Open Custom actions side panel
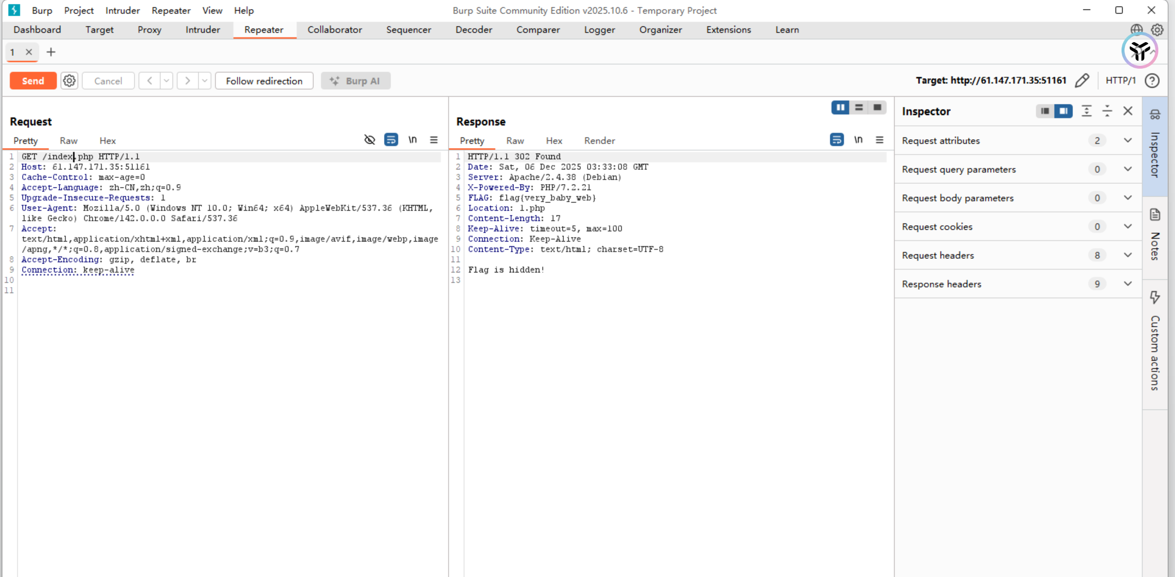Image resolution: width=1175 pixels, height=577 pixels. pos(1155,343)
